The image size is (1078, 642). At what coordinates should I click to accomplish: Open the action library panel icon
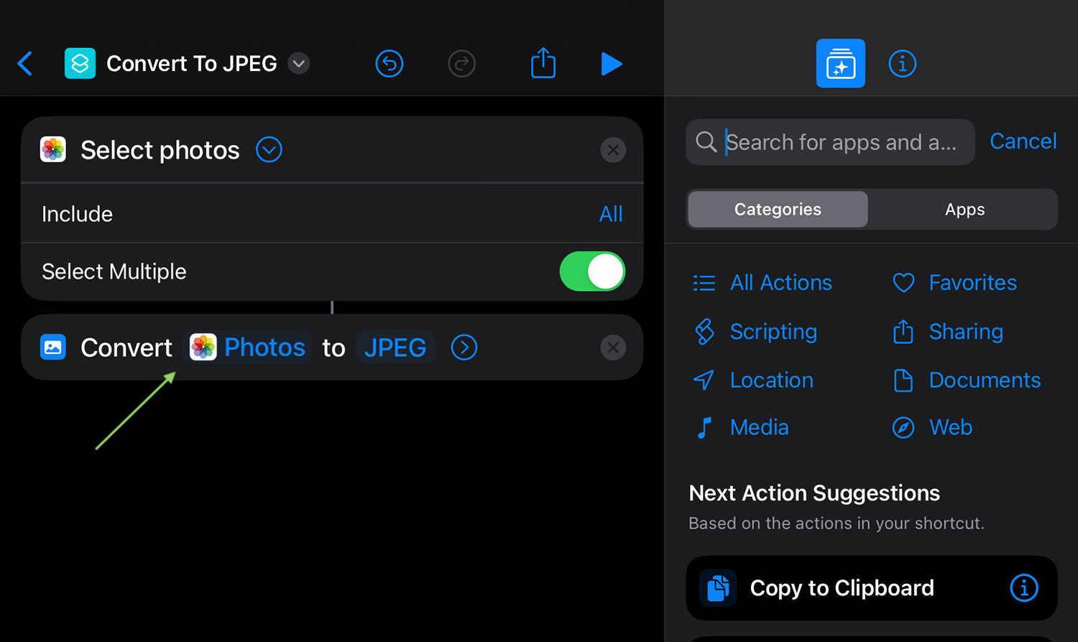click(841, 63)
